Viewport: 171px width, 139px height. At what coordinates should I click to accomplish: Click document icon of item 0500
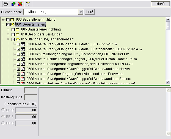[x=23, y=64]
